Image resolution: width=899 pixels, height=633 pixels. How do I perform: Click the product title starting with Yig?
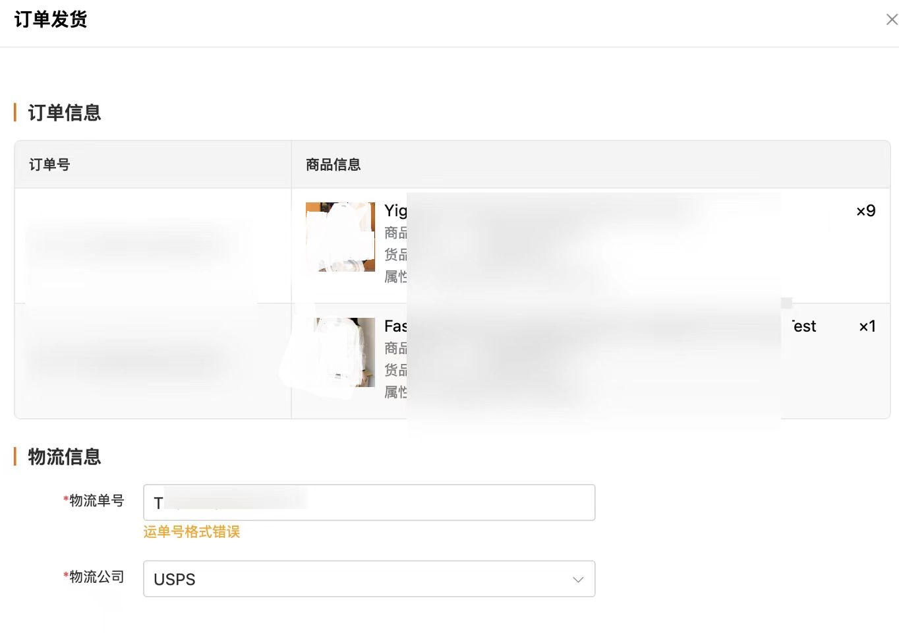[395, 211]
